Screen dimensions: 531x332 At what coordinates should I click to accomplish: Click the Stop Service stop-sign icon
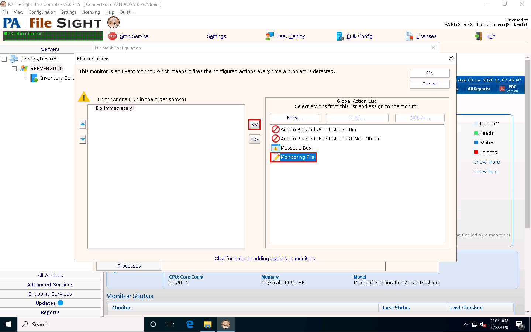pos(113,36)
